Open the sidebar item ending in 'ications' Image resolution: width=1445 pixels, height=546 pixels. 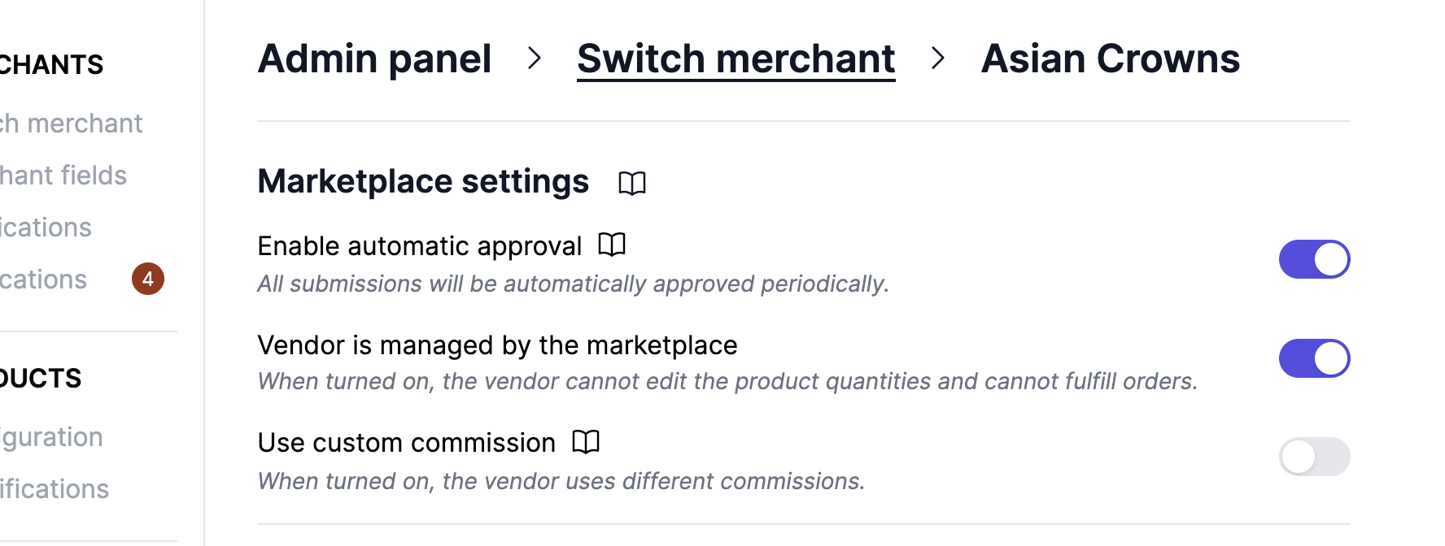pyautogui.click(x=46, y=227)
